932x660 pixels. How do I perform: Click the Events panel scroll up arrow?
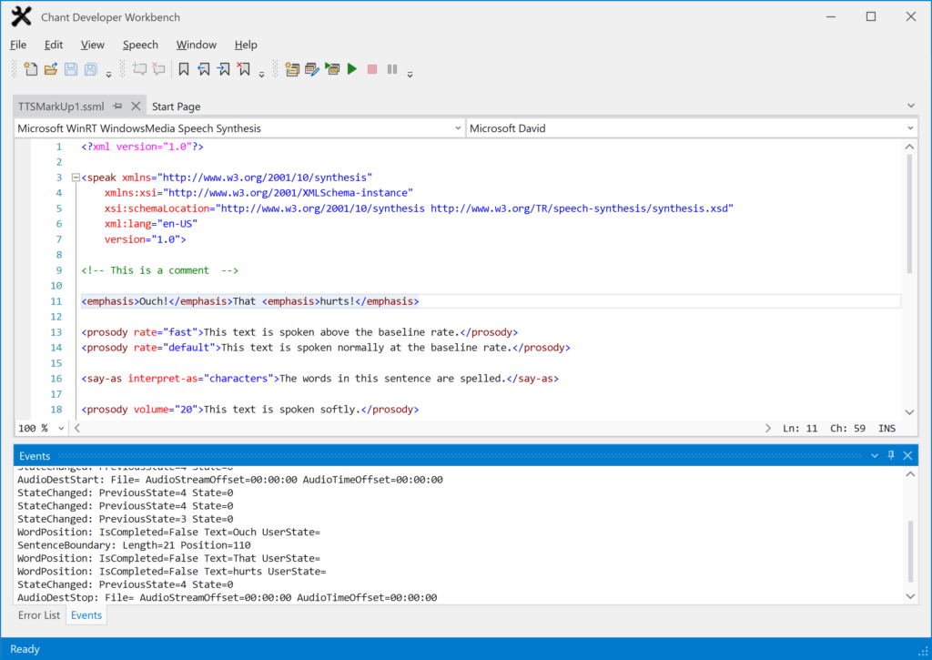(x=910, y=474)
